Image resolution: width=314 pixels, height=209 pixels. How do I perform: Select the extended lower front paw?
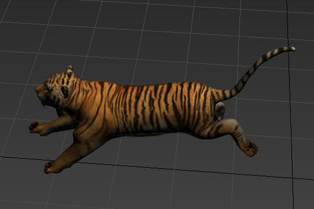coord(50,168)
